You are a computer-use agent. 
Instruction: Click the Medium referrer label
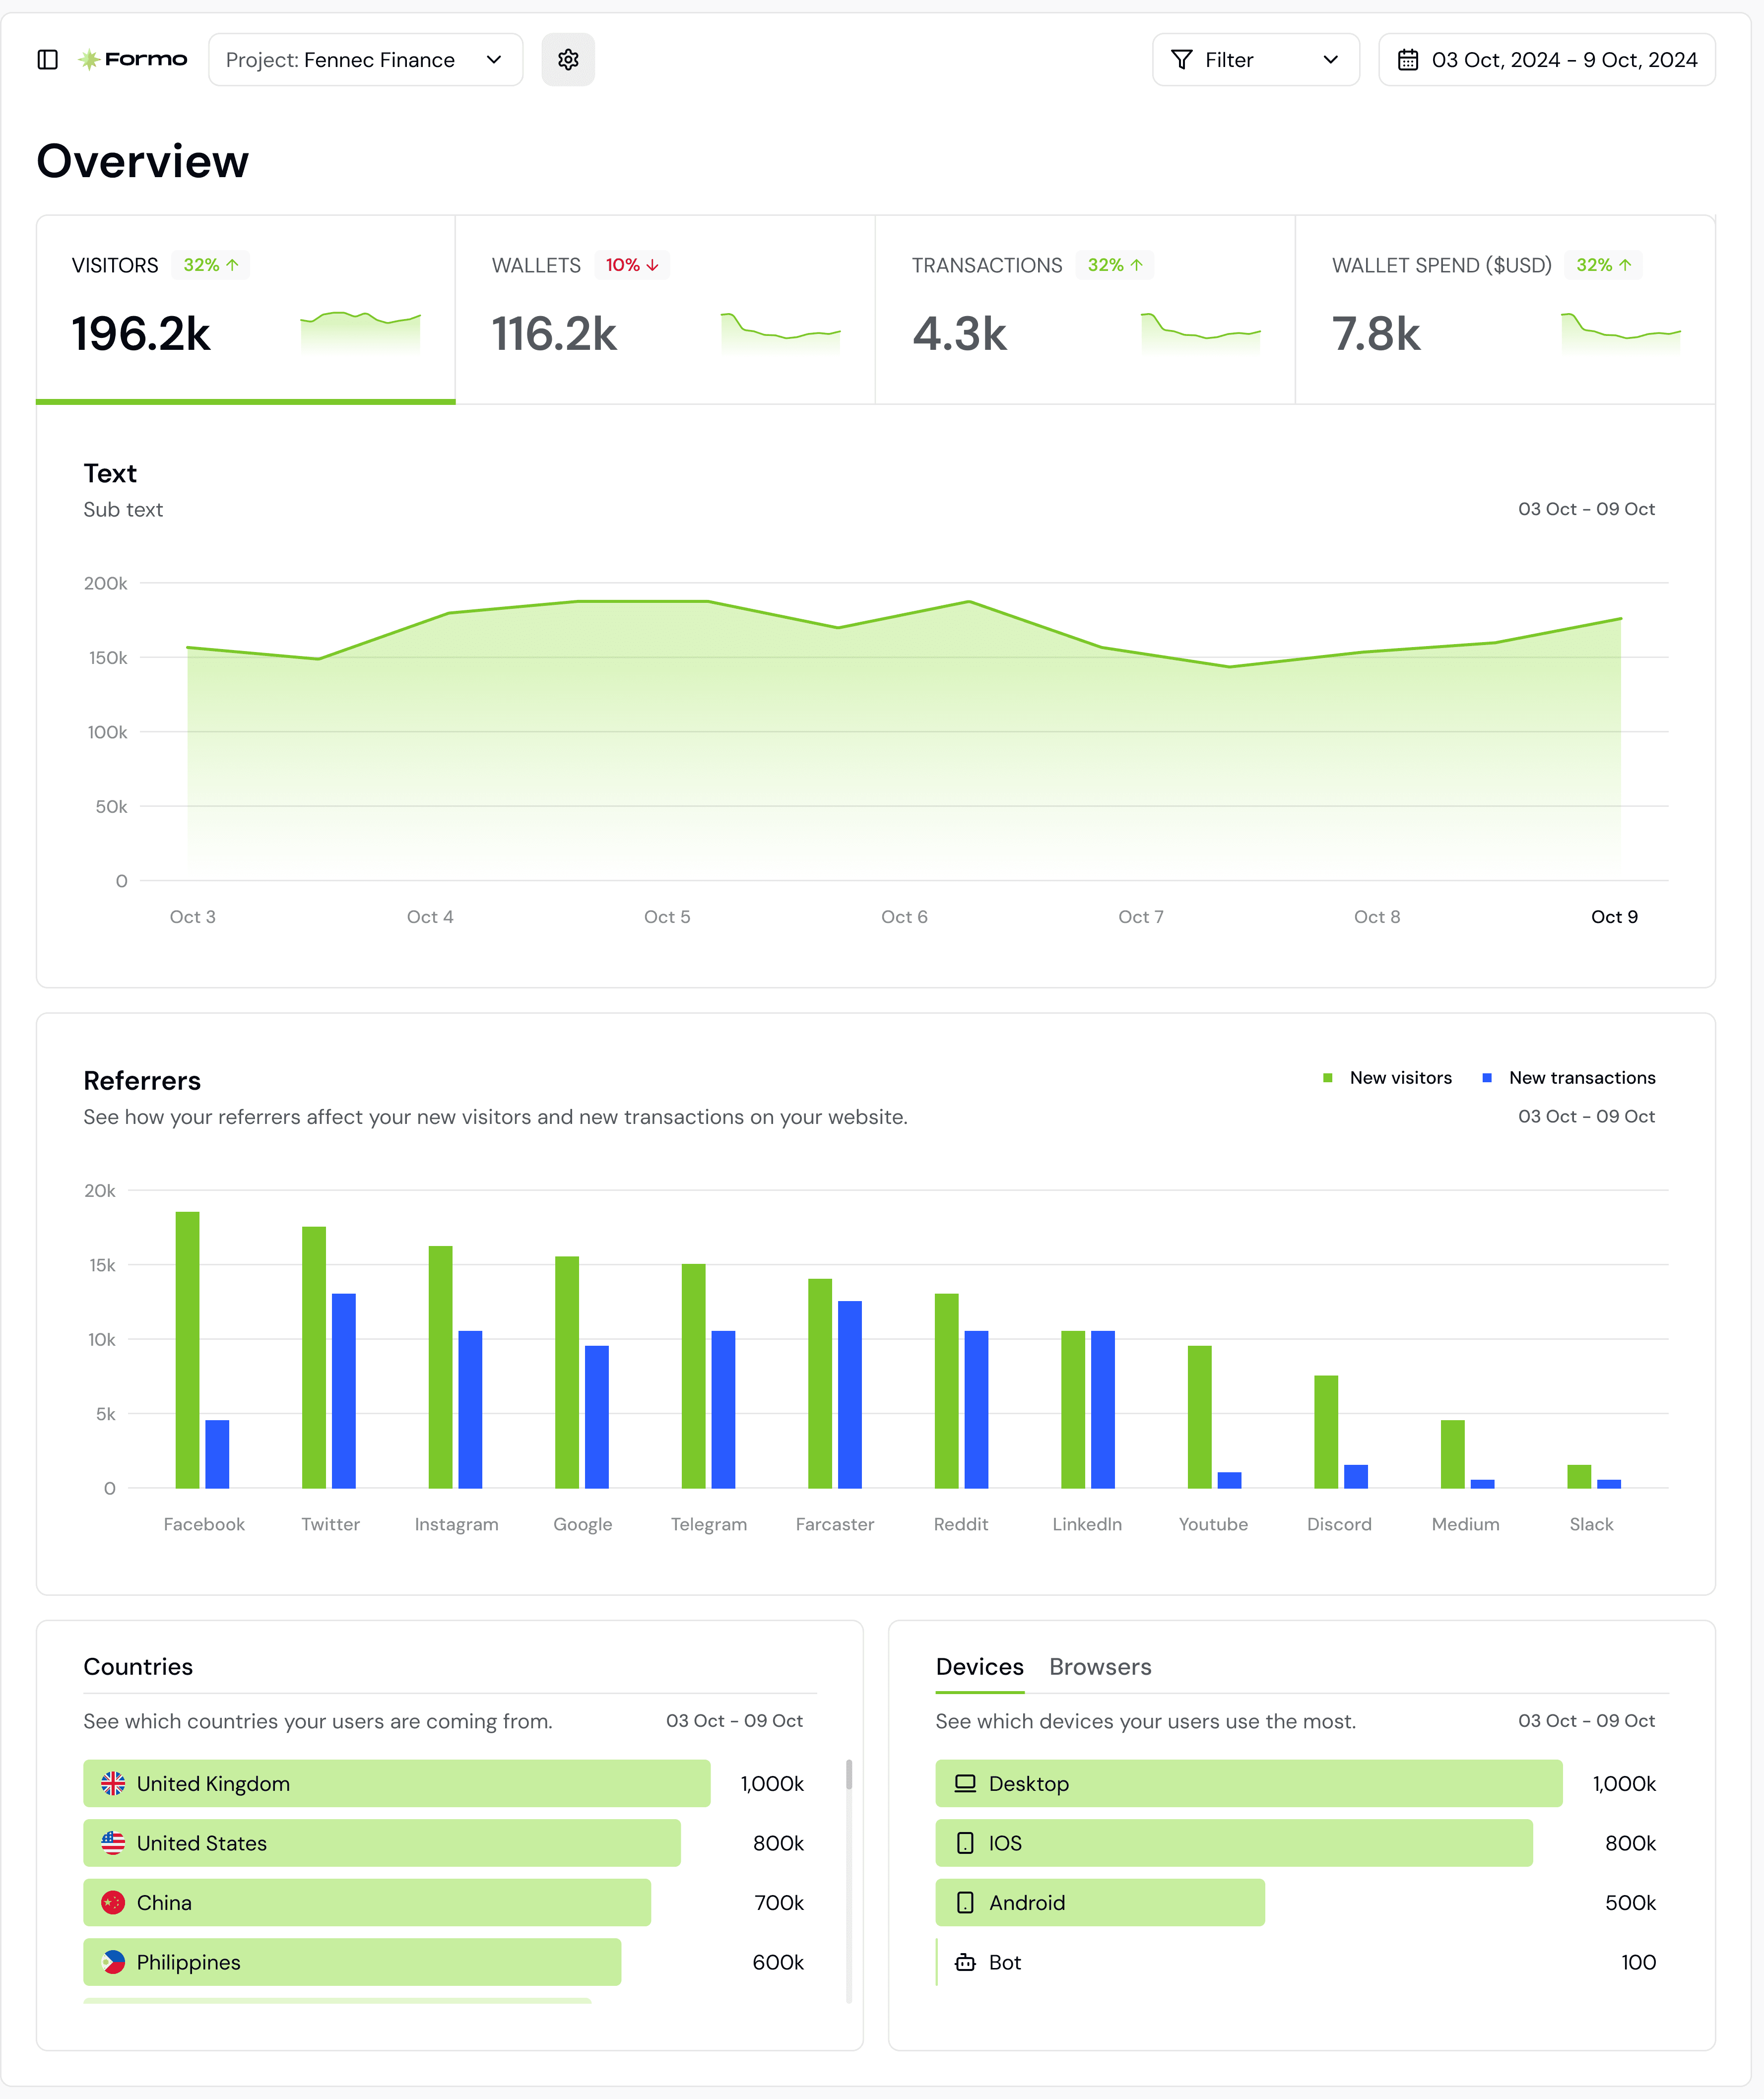coord(1465,1524)
